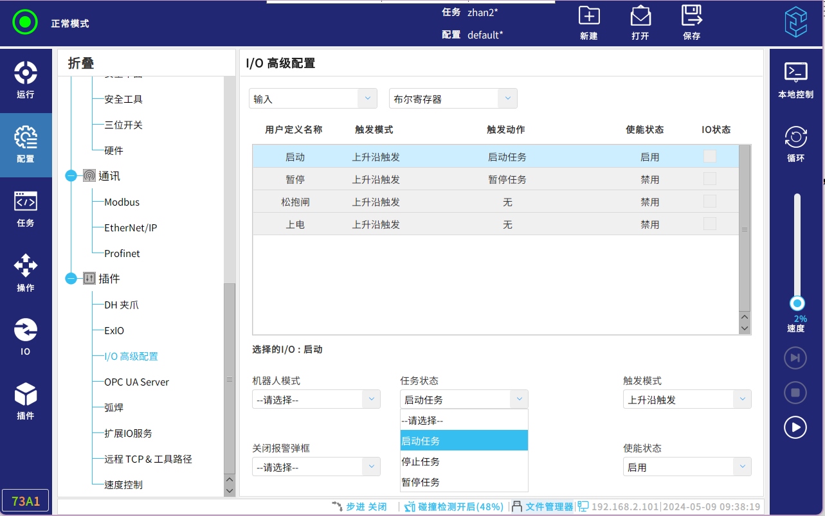Toggle IO状态 checkbox for 暂停 row
825x516 pixels.
click(709, 179)
